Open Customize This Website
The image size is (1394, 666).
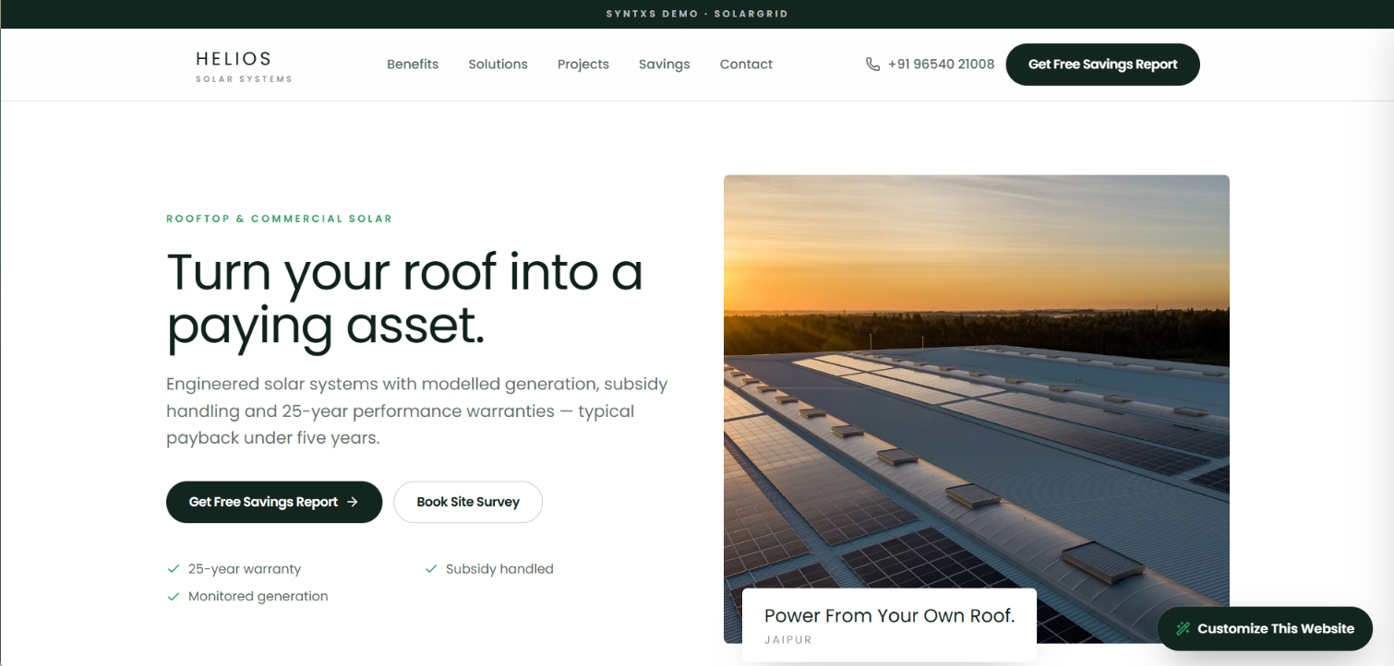1265,629
